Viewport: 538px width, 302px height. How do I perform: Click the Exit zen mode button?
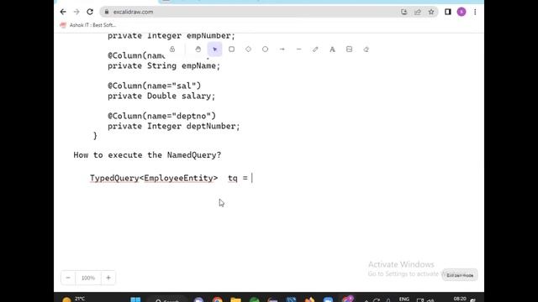click(x=460, y=275)
